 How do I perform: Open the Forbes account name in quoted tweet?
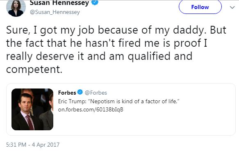67,93
